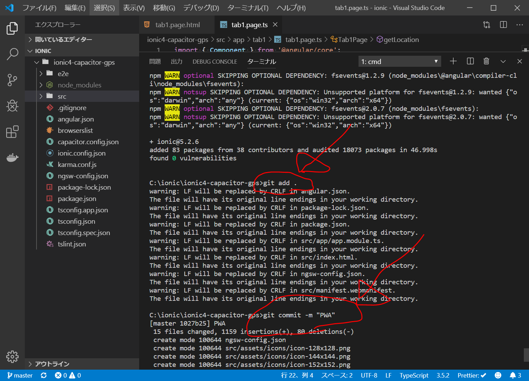Toggle split editor layout button
Viewport: 529px width, 381px height.
(x=503, y=25)
